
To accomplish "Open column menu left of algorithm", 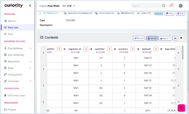I will pyautogui.click(x=161, y=49).
